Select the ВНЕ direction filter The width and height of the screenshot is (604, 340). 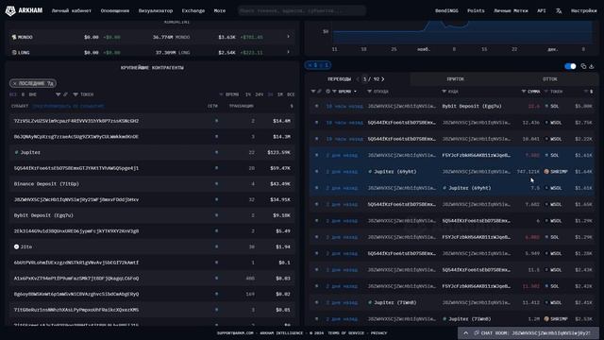[x=33, y=94]
